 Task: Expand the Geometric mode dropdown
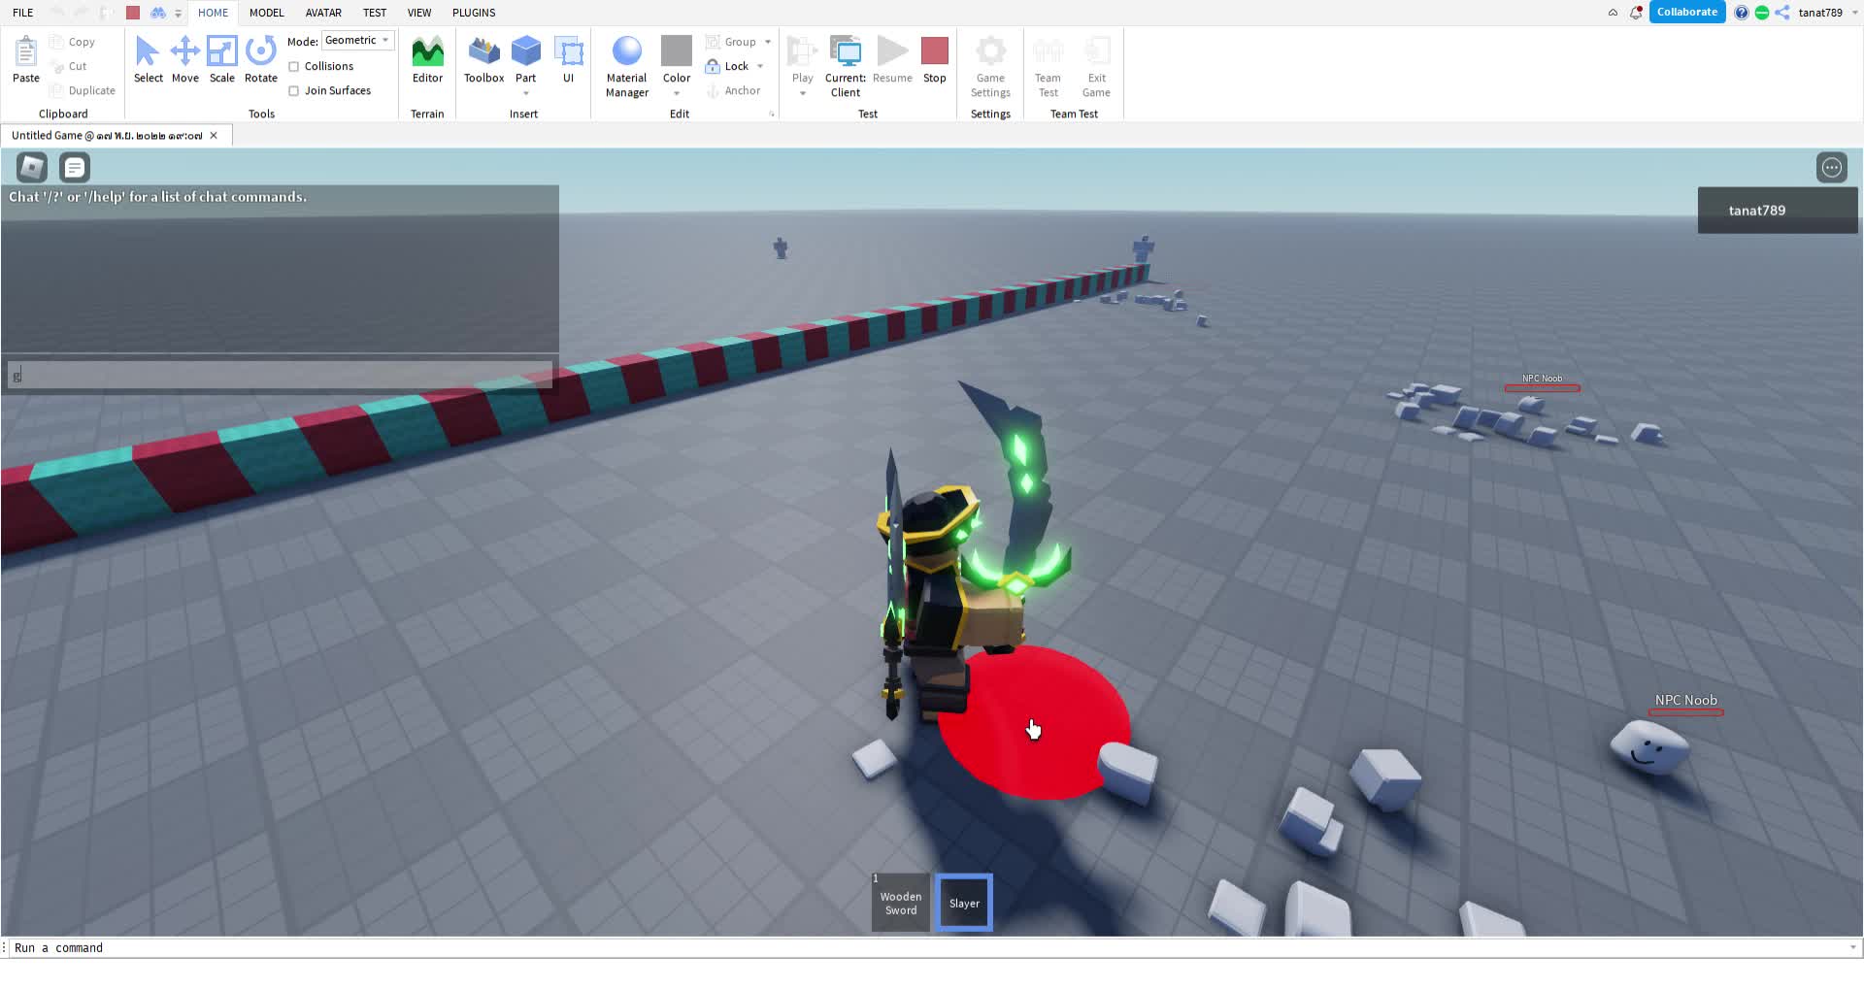click(x=357, y=41)
